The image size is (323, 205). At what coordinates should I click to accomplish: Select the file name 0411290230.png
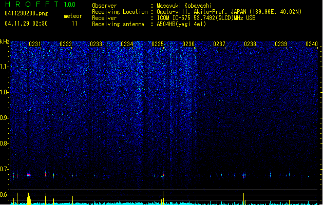tap(26, 13)
